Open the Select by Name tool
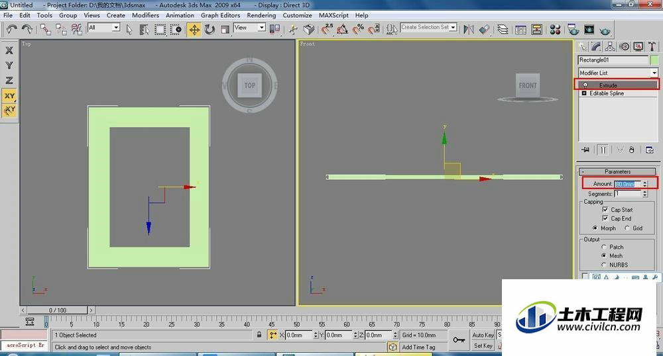 pyautogui.click(x=144, y=29)
